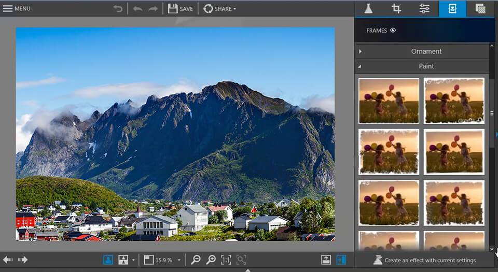
Task: Click the SHARE button
Action: click(x=217, y=9)
